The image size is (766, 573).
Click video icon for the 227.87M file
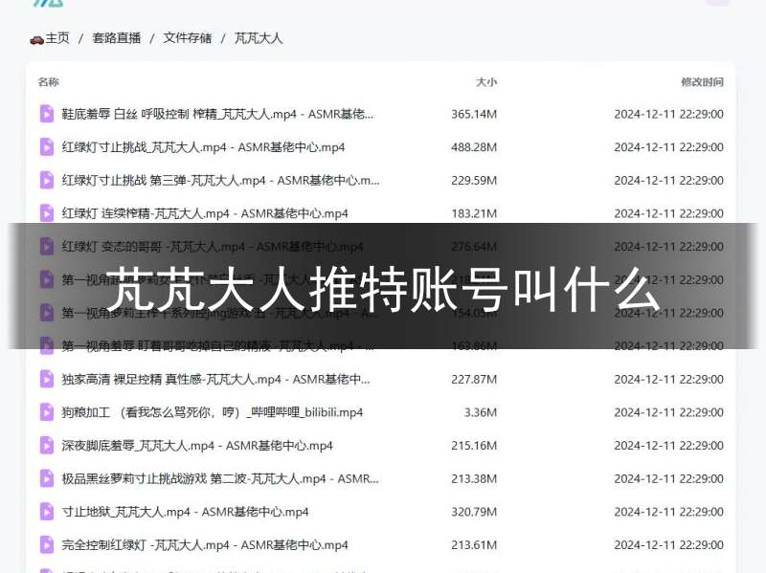[x=46, y=379]
